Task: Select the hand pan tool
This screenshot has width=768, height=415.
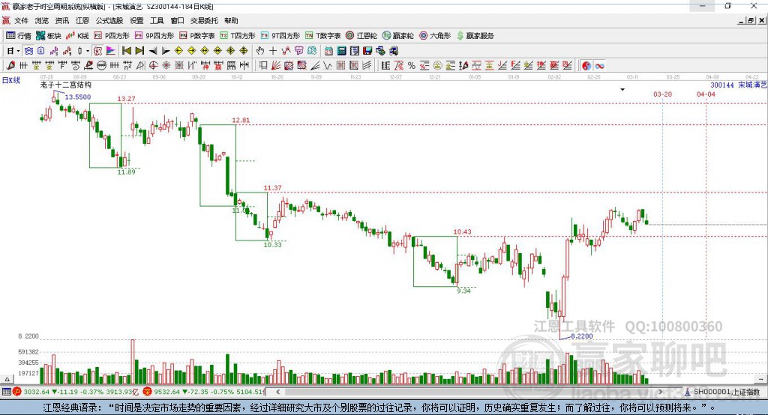Action: click(x=260, y=51)
